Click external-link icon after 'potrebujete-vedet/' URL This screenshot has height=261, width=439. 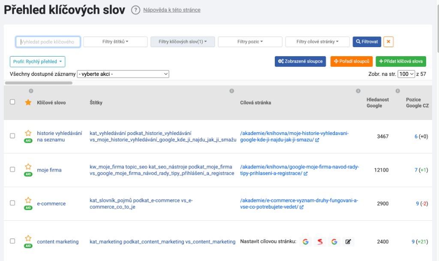click(301, 207)
